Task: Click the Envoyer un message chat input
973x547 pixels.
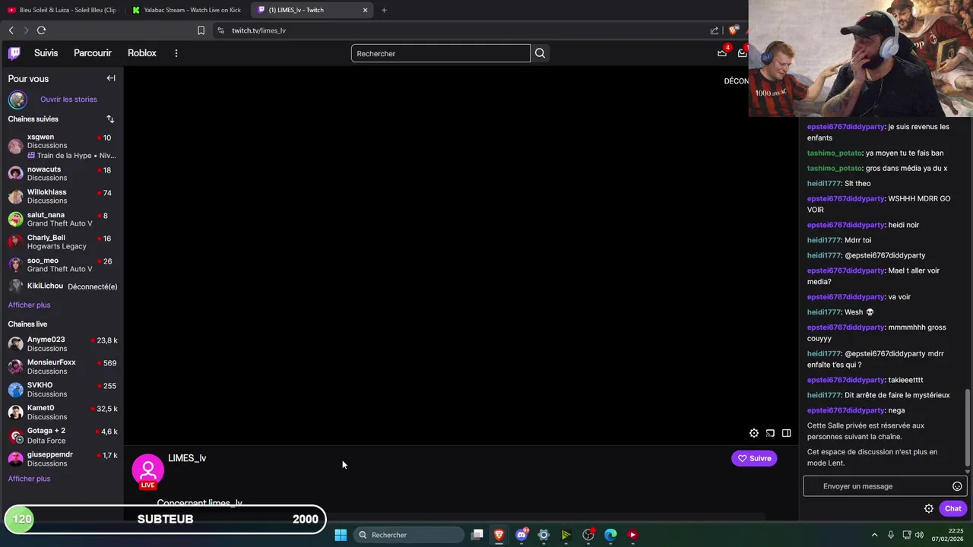Action: pos(885,486)
